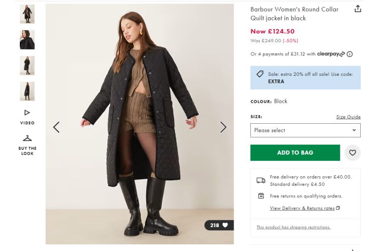Image resolution: width=378 pixels, height=251 pixels.
Task: Advance to the next product image
Action: [x=223, y=127]
